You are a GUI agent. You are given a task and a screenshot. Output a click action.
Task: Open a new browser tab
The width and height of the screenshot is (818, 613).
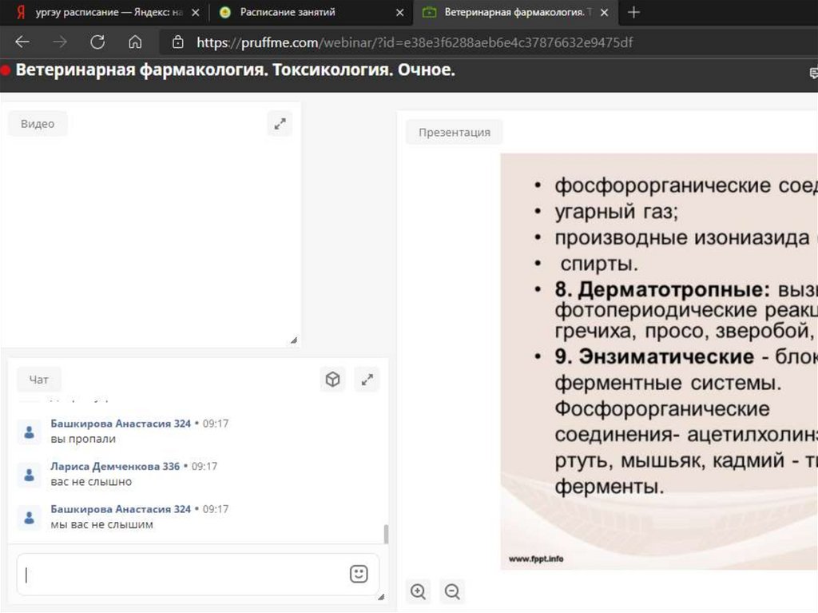pyautogui.click(x=633, y=13)
